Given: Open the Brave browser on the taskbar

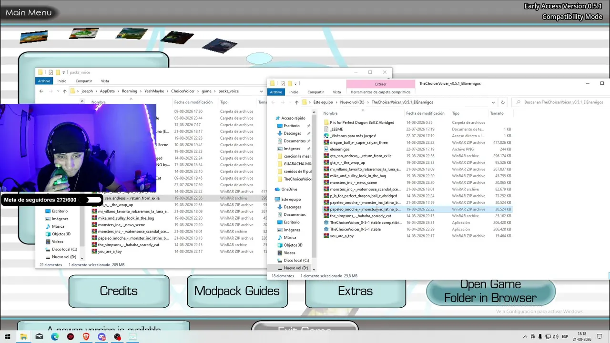Looking at the screenshot, I should pos(86,337).
